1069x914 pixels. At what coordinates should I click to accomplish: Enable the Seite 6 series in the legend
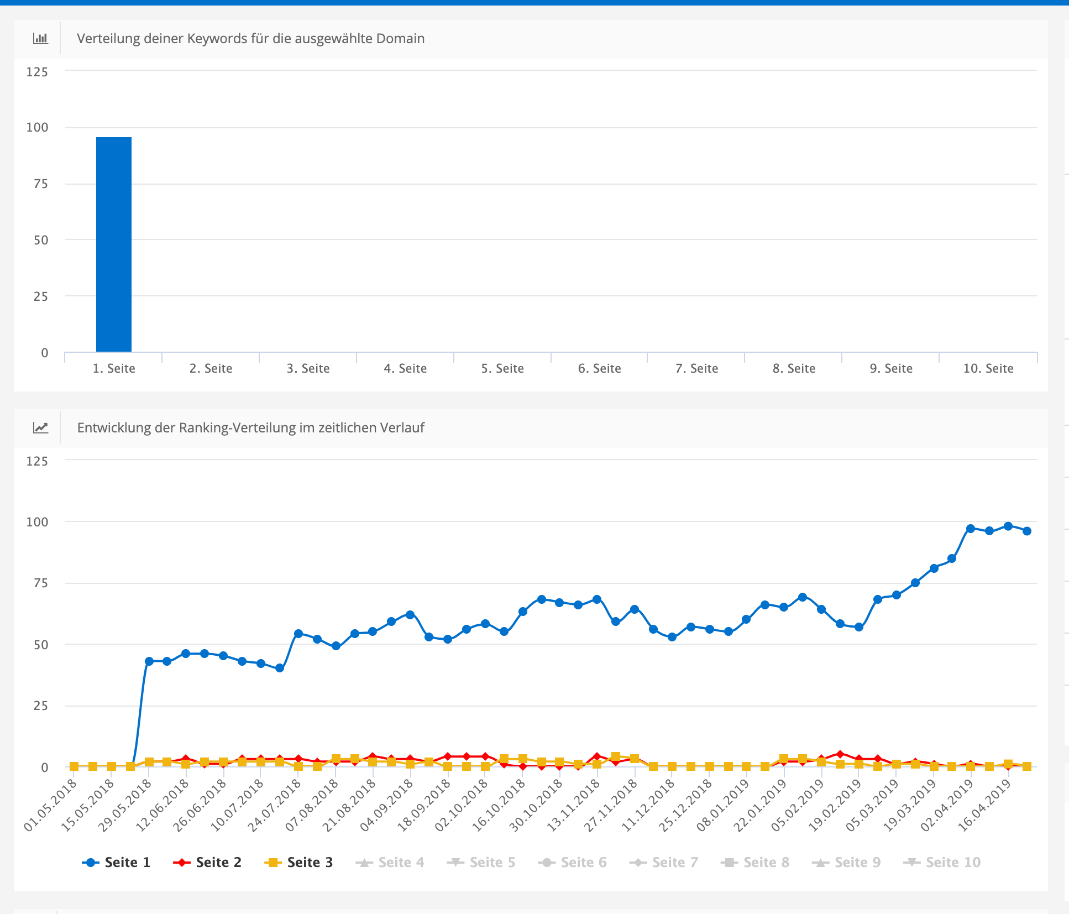572,862
